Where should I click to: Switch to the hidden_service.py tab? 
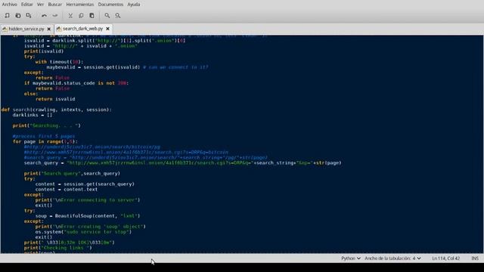(26, 29)
